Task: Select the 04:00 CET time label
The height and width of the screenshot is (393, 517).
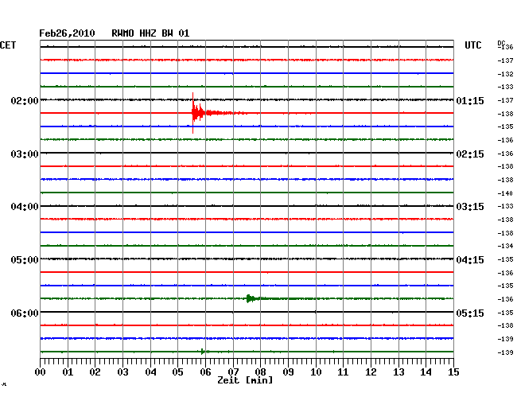Action: (25, 207)
